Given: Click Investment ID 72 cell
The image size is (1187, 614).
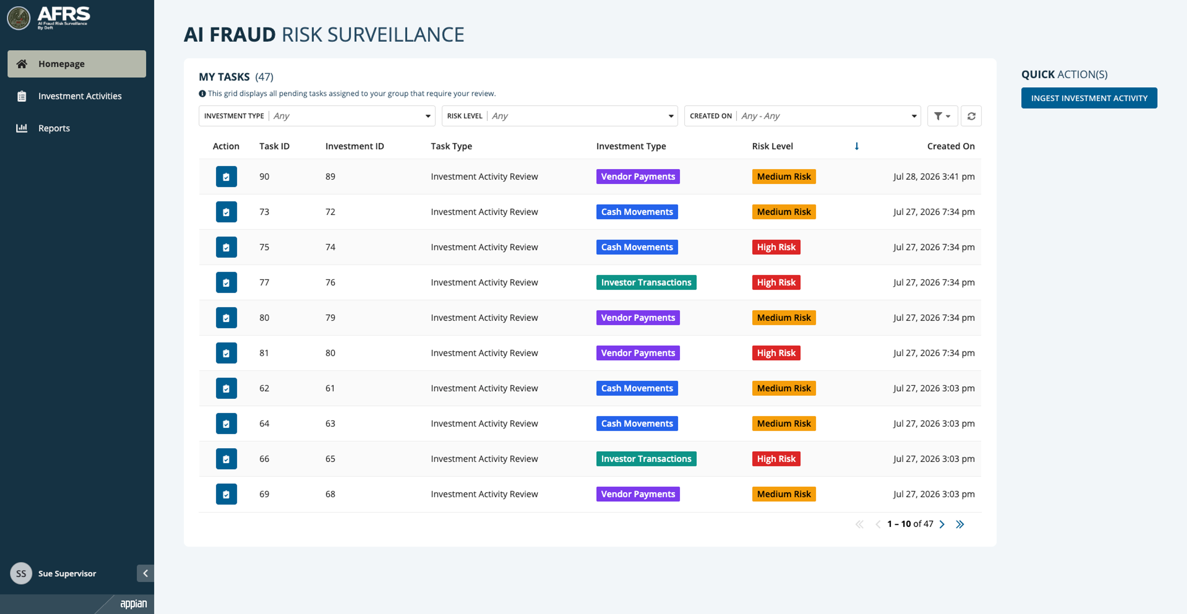Looking at the screenshot, I should pyautogui.click(x=330, y=212).
